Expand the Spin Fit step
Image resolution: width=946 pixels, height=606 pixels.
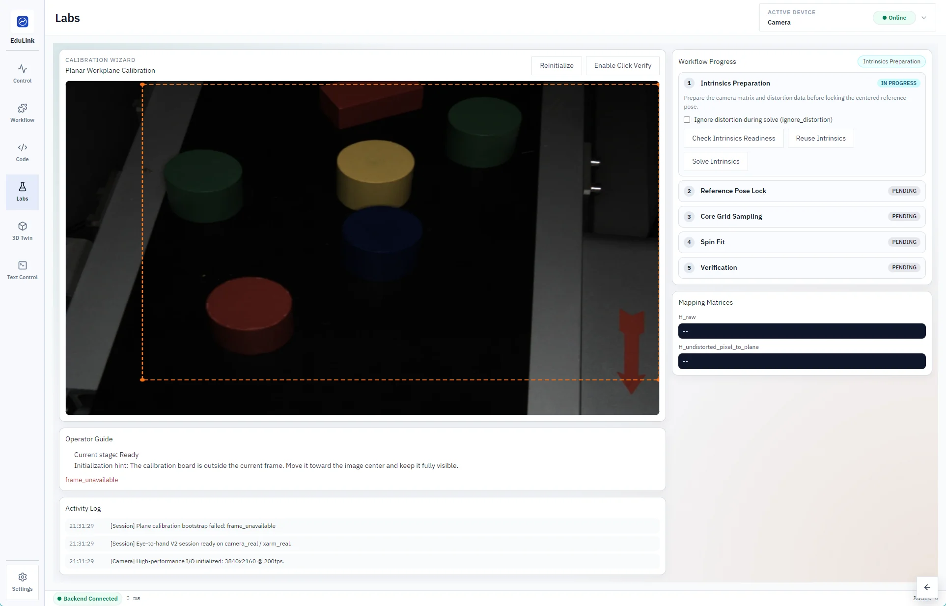click(802, 242)
